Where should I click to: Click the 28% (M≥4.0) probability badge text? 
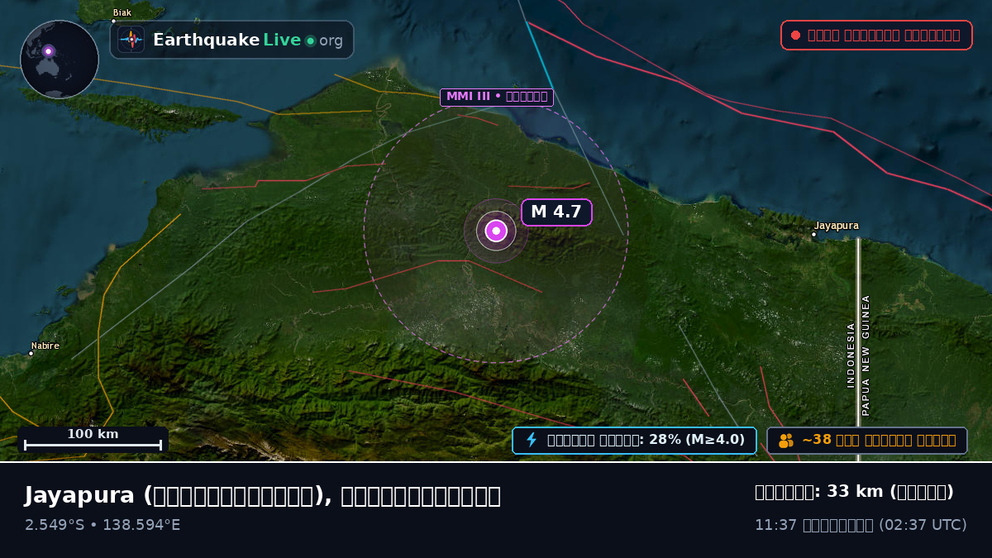646,440
